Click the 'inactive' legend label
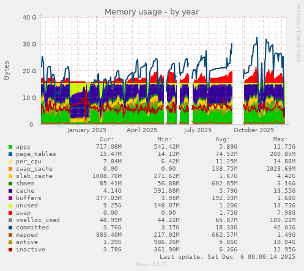 coord(31,250)
